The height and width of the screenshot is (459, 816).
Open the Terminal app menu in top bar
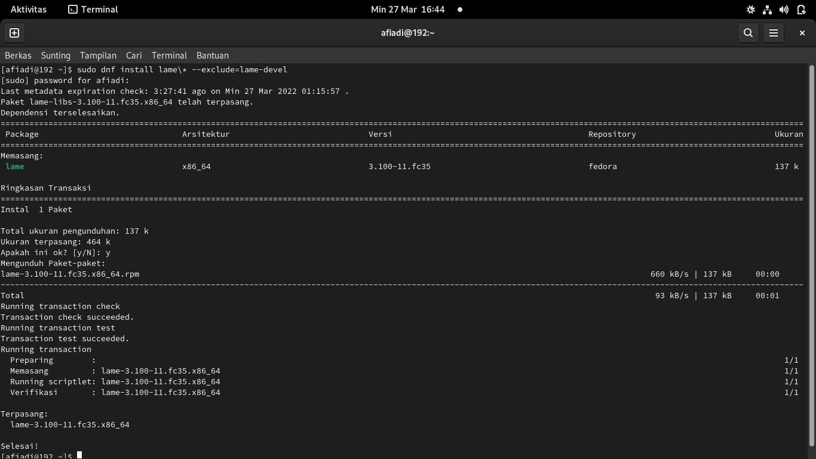click(93, 10)
